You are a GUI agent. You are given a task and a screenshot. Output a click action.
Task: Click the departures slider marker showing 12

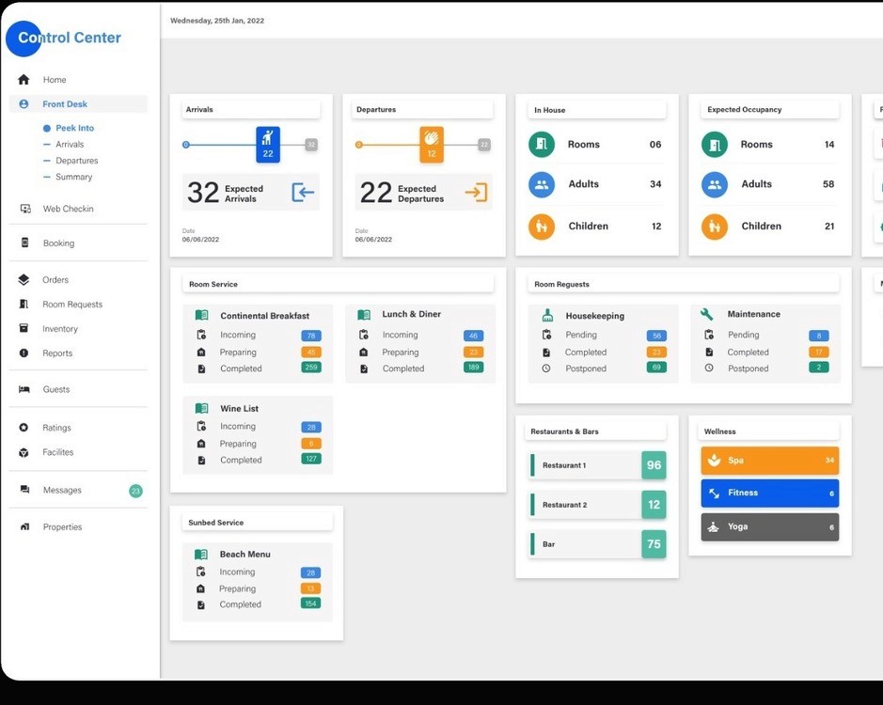(432, 145)
